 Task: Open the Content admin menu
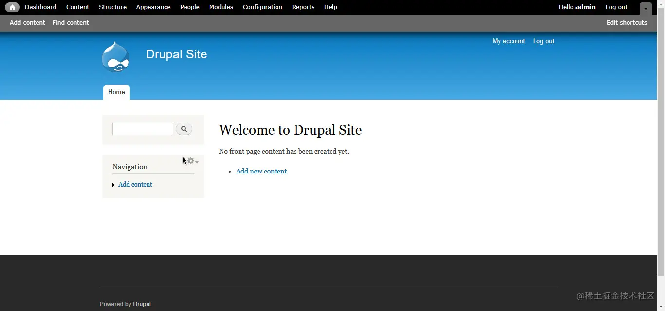[x=78, y=7]
